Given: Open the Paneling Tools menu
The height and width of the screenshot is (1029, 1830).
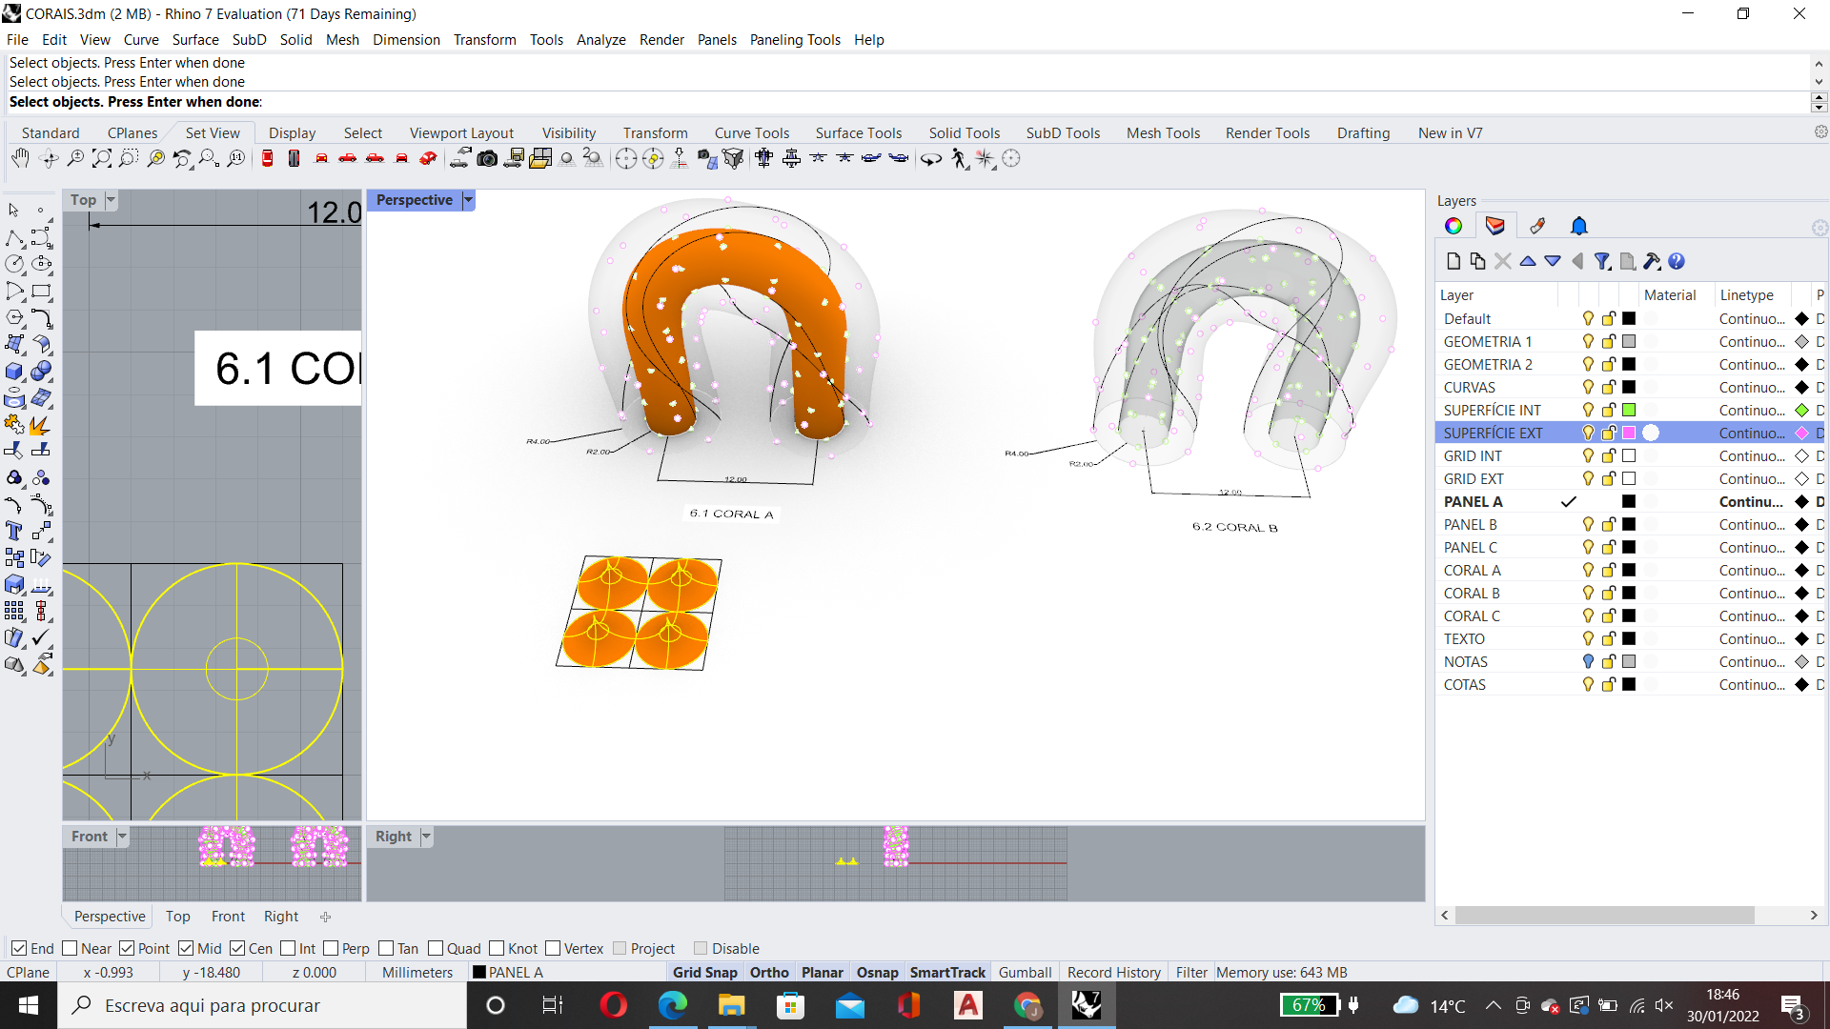Looking at the screenshot, I should (x=794, y=39).
